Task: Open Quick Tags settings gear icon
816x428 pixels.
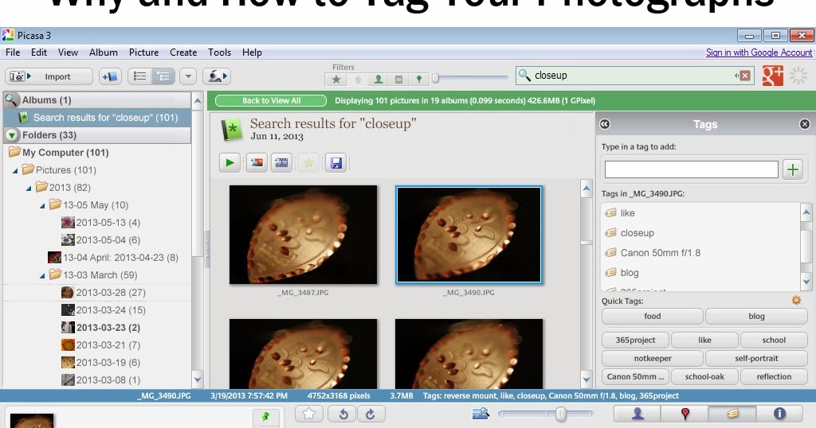Action: (x=796, y=300)
